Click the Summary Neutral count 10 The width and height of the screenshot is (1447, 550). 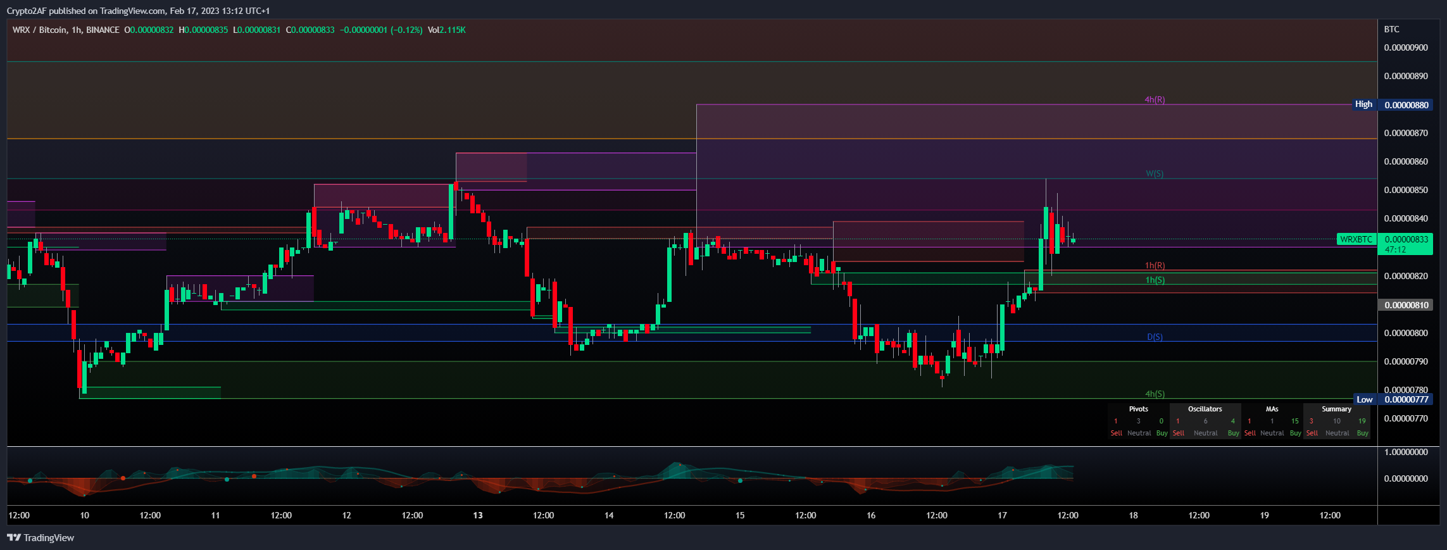coord(1337,421)
